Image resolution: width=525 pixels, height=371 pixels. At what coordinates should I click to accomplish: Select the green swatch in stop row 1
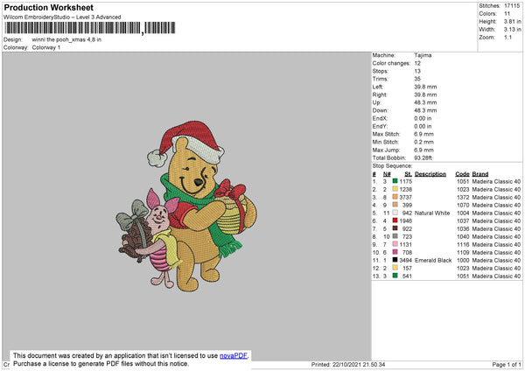point(395,181)
